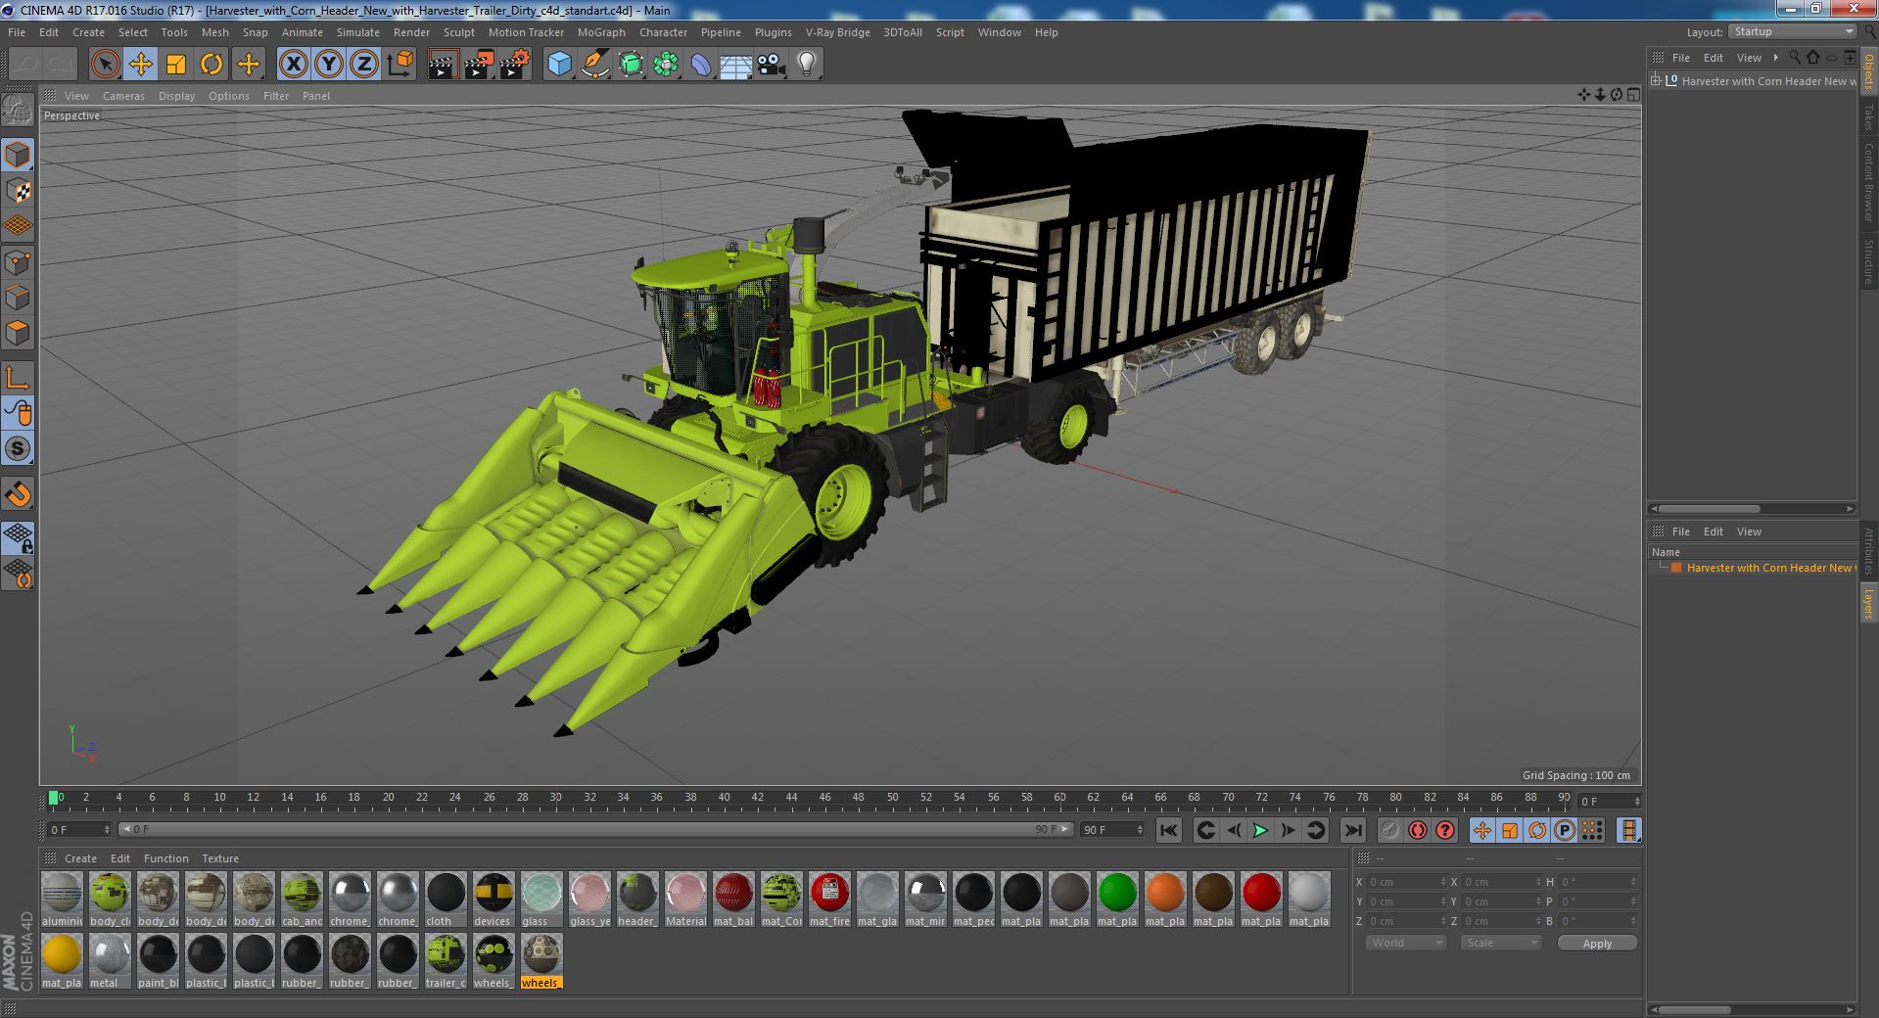This screenshot has width=1879, height=1018.
Task: Open the Array modeling objects
Action: (666, 65)
